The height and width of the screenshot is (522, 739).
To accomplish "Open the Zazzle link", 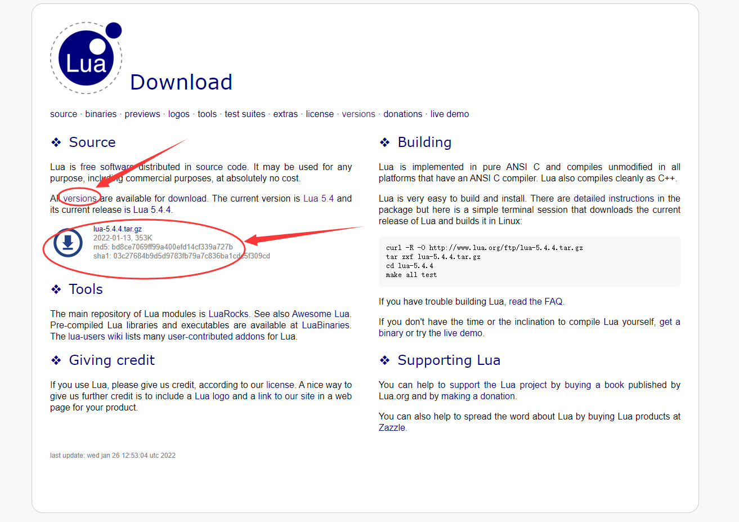I will click(392, 427).
